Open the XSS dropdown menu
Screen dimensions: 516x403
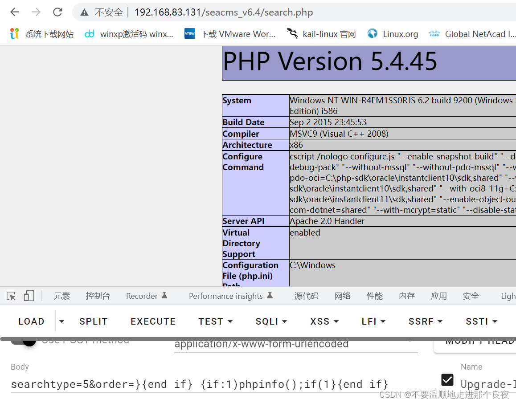[x=324, y=322]
